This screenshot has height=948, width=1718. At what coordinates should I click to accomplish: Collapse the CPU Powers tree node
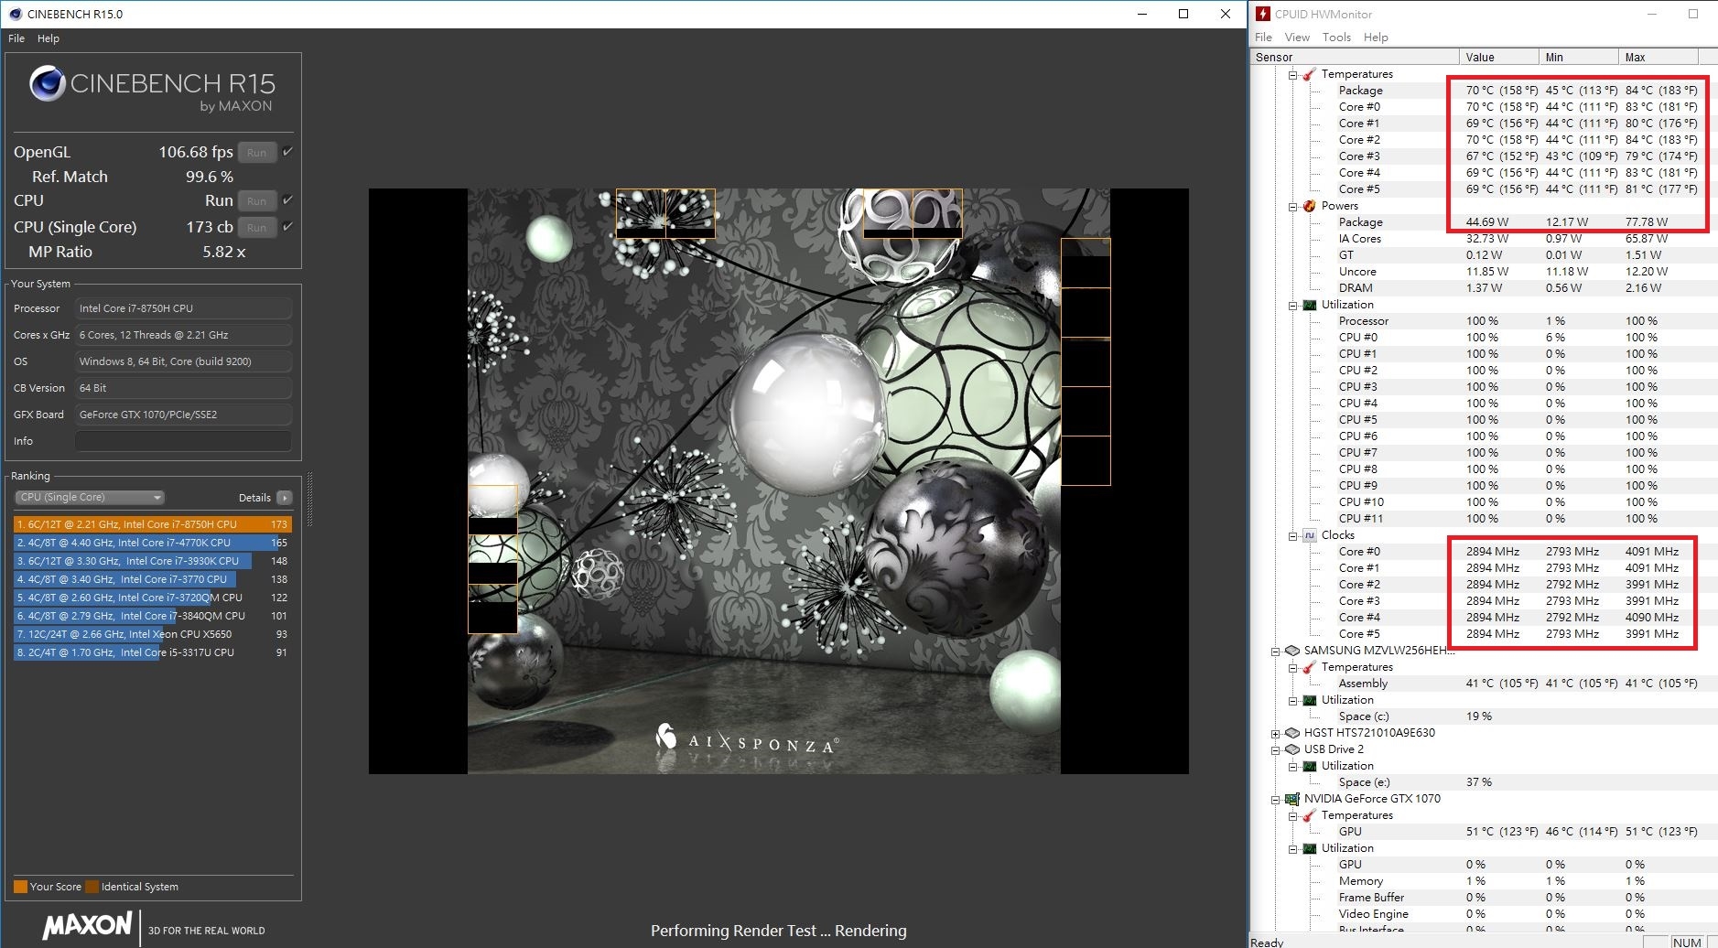(x=1292, y=207)
